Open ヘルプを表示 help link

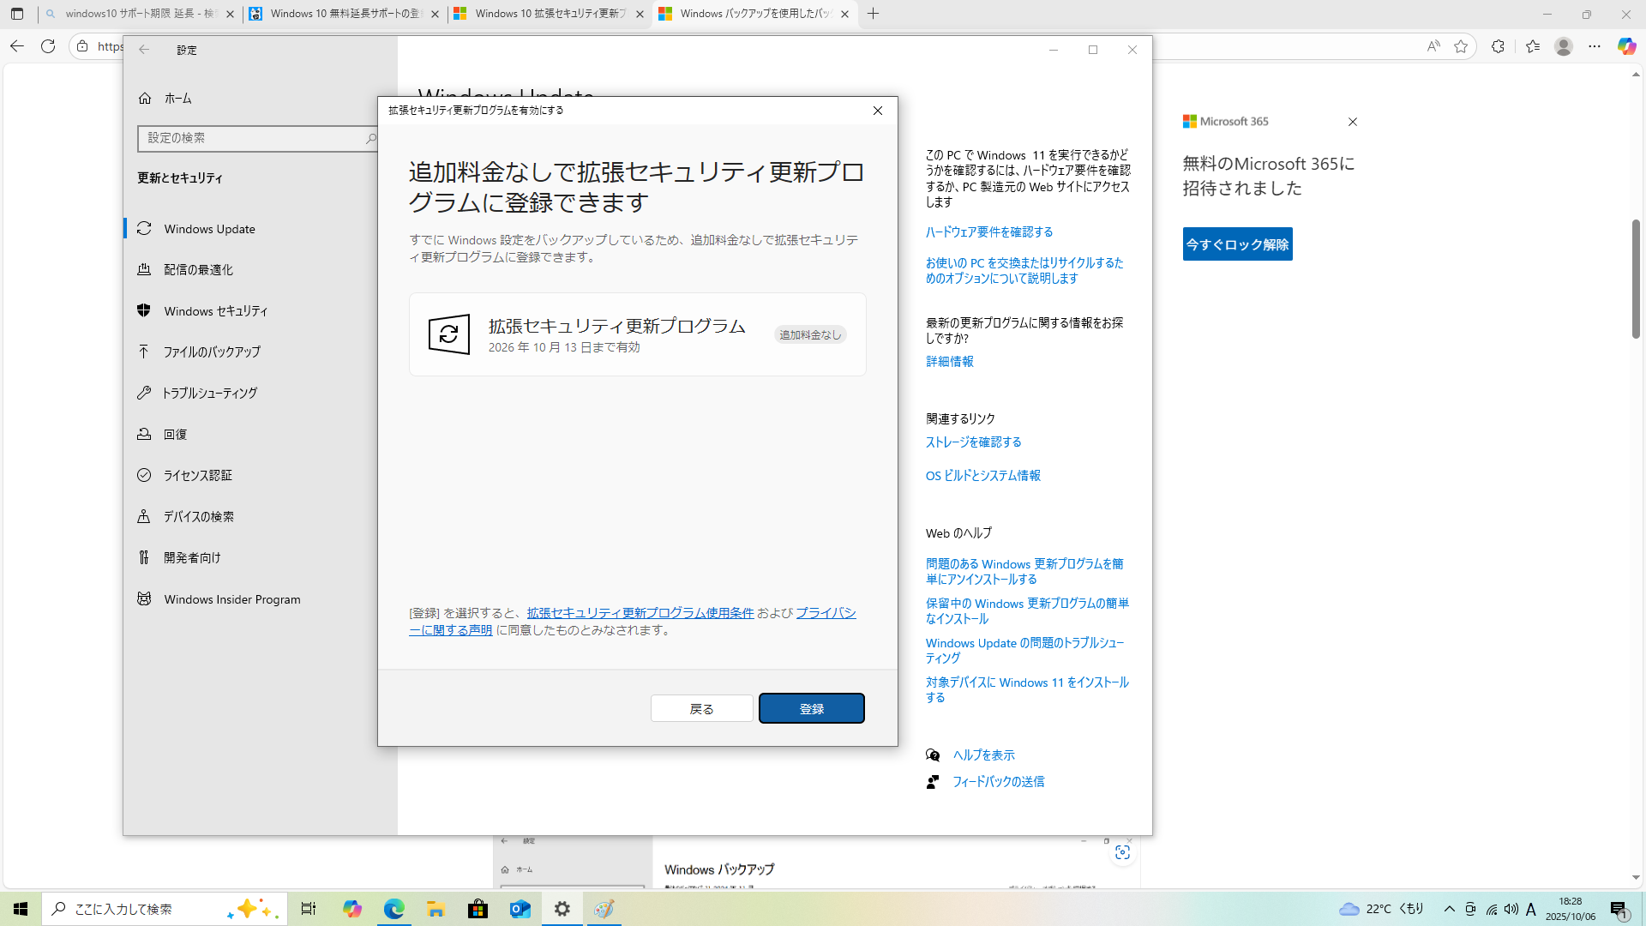983,755
